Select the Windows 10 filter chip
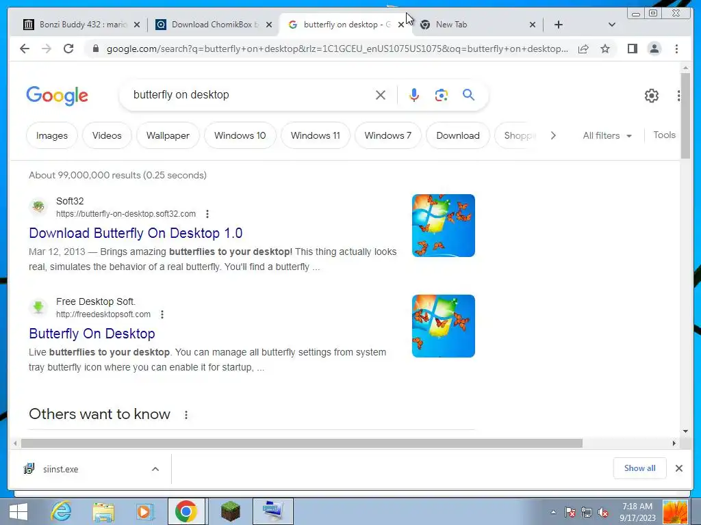 coord(240,135)
